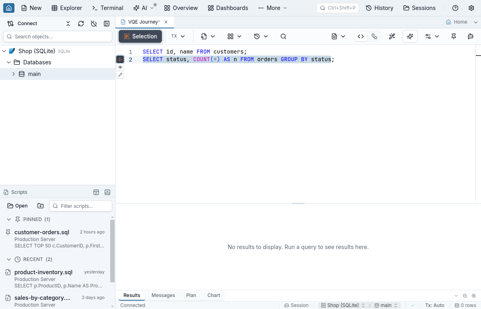Close the VQE Journey tab
The image size is (481, 309).
166,22
